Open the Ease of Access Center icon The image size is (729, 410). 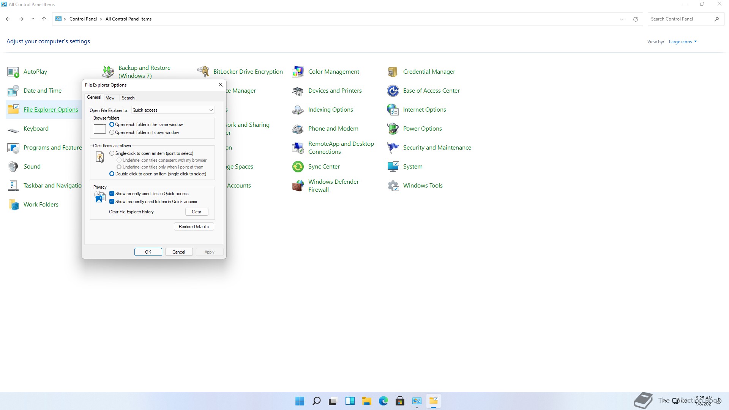click(393, 91)
